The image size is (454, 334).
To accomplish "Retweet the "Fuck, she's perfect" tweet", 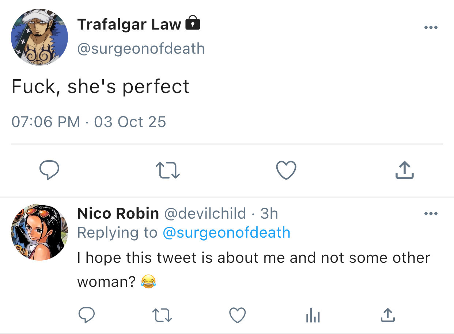I will (168, 171).
